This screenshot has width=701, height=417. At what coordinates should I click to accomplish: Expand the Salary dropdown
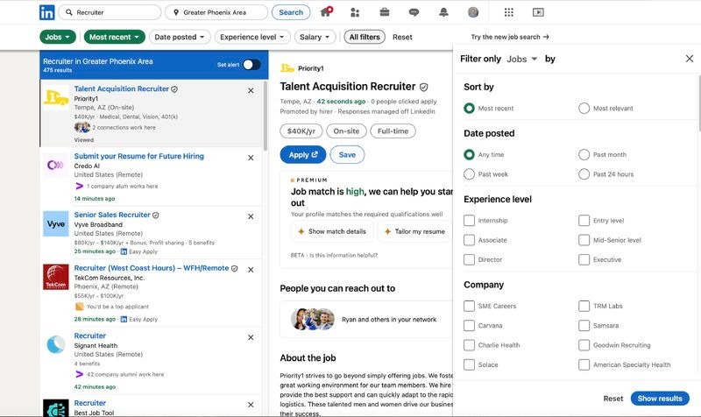315,37
